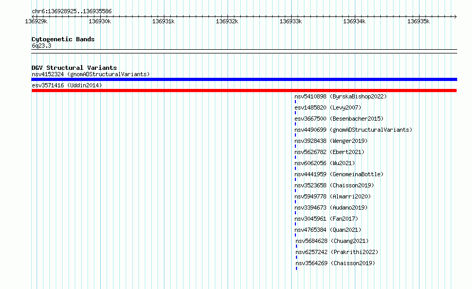Open nsv3564269 (Chaisson2019) variant

pos(335,263)
